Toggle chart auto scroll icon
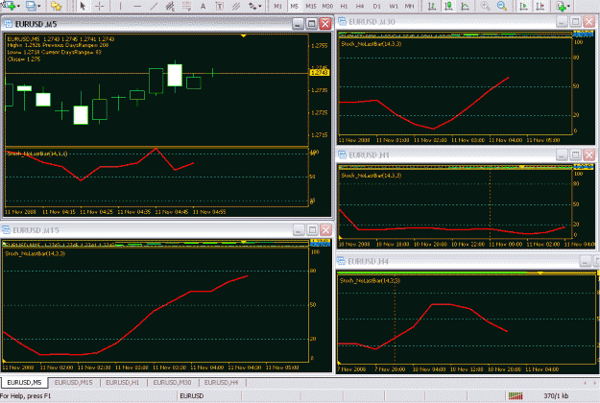 (523, 6)
